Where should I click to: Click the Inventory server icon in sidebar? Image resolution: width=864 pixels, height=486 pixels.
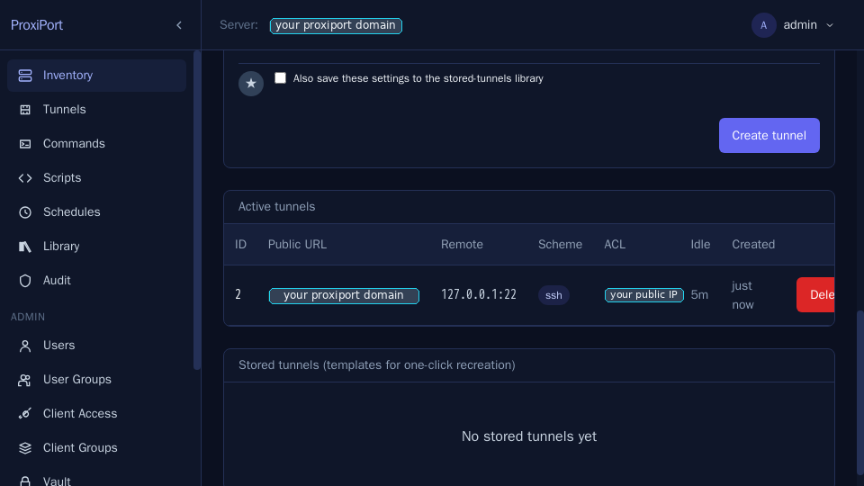[25, 76]
